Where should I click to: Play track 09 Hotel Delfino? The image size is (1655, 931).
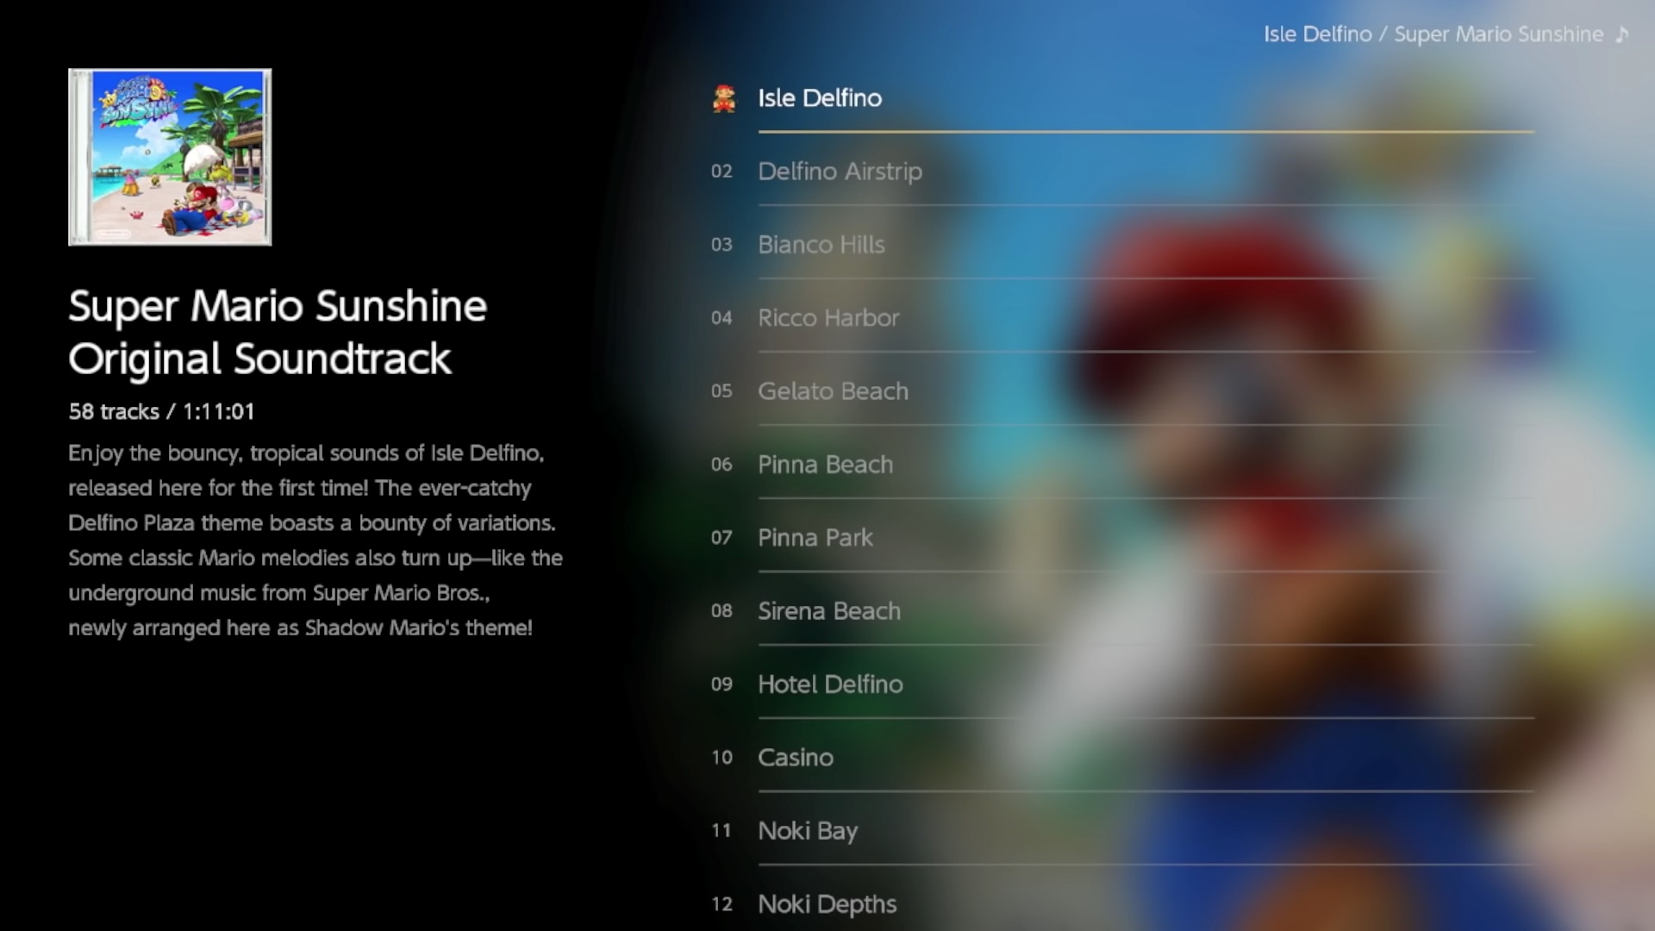point(830,684)
